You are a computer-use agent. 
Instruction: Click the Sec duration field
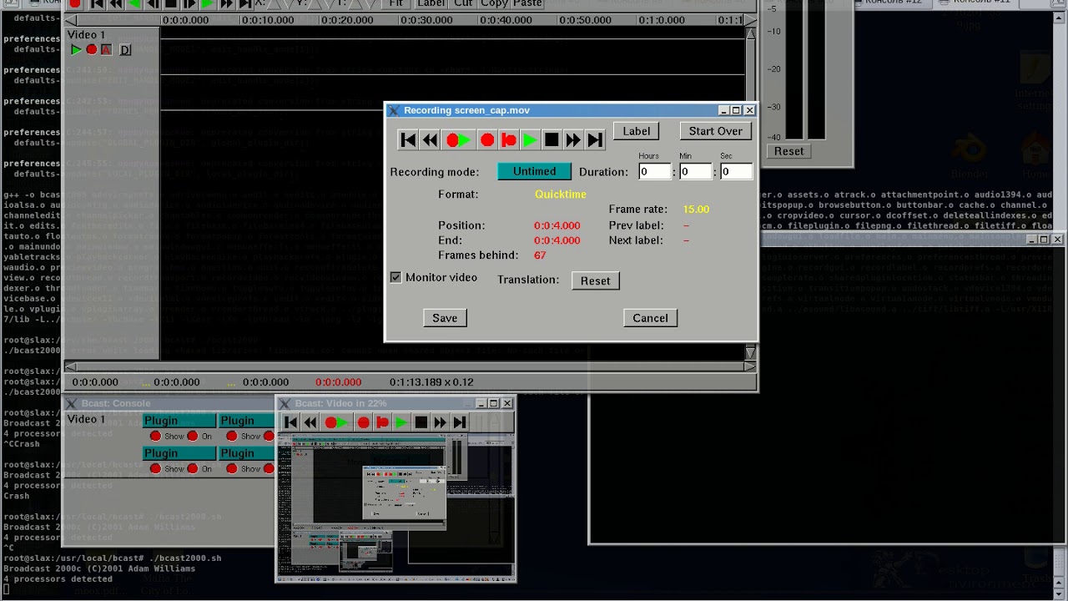(736, 171)
